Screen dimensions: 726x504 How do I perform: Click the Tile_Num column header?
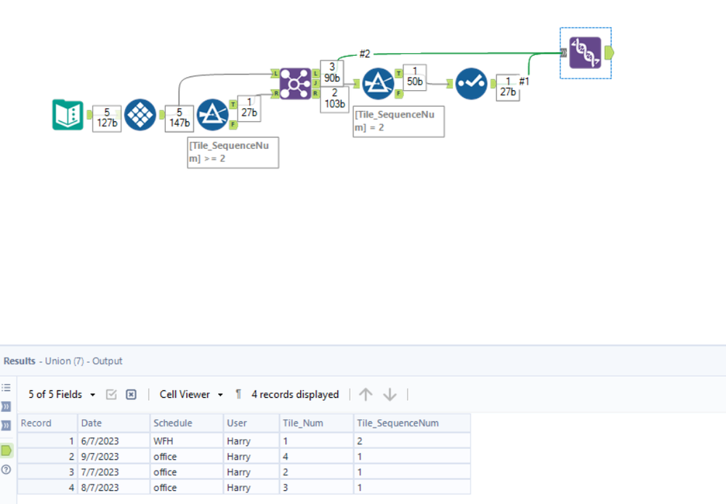(316, 423)
